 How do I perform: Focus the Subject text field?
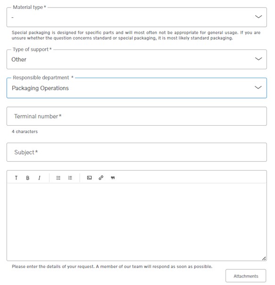coord(137,152)
